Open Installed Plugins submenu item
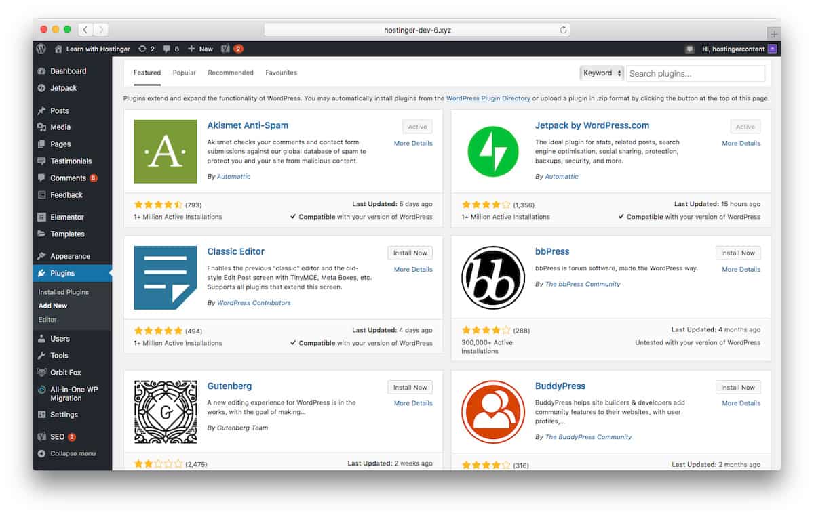 [x=64, y=292]
